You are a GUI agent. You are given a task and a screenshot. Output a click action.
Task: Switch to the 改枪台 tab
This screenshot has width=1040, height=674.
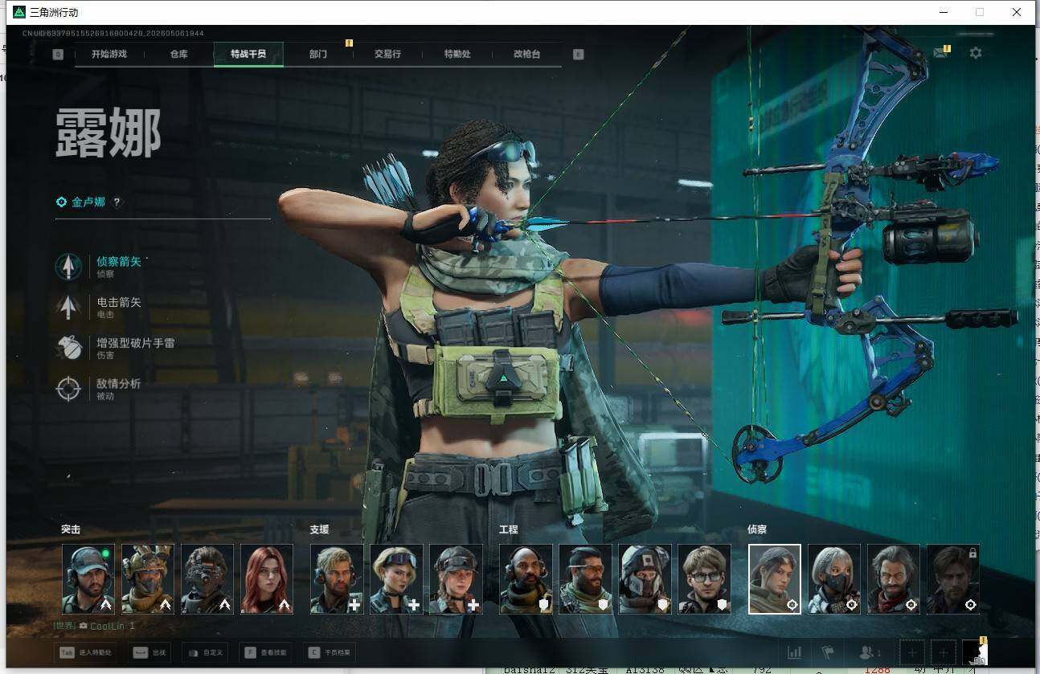527,54
